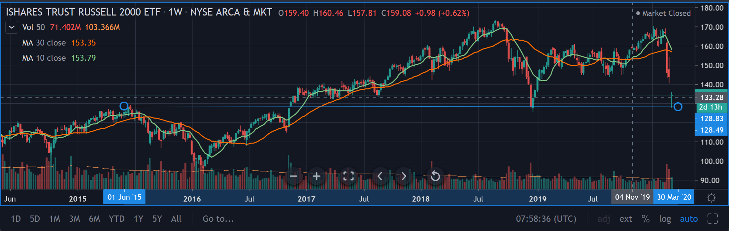Toggle maximize chart icon in navigation bar
Viewport: 729px width, 231px height.
coord(348,176)
